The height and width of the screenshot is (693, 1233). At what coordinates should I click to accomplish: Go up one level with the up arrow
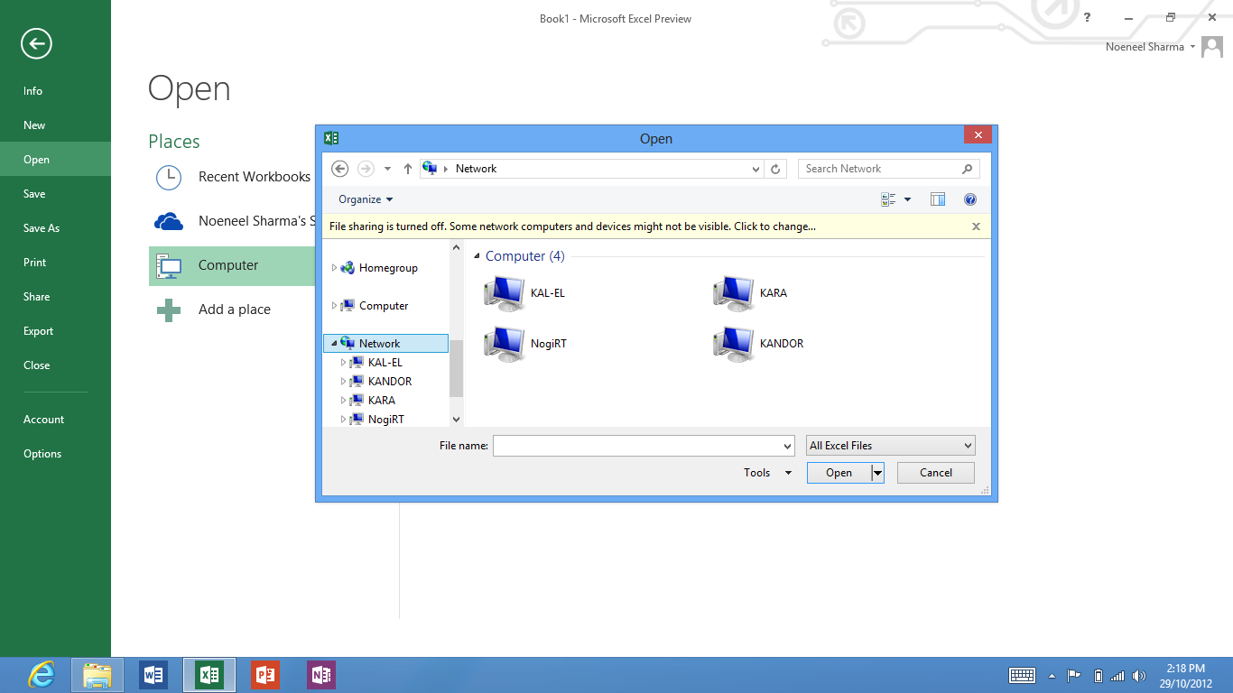[x=408, y=169]
